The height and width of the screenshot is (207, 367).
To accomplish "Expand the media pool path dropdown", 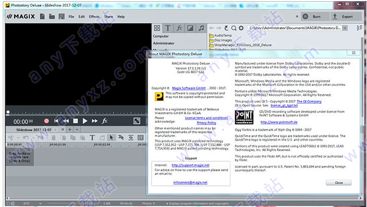I will click(345, 28).
